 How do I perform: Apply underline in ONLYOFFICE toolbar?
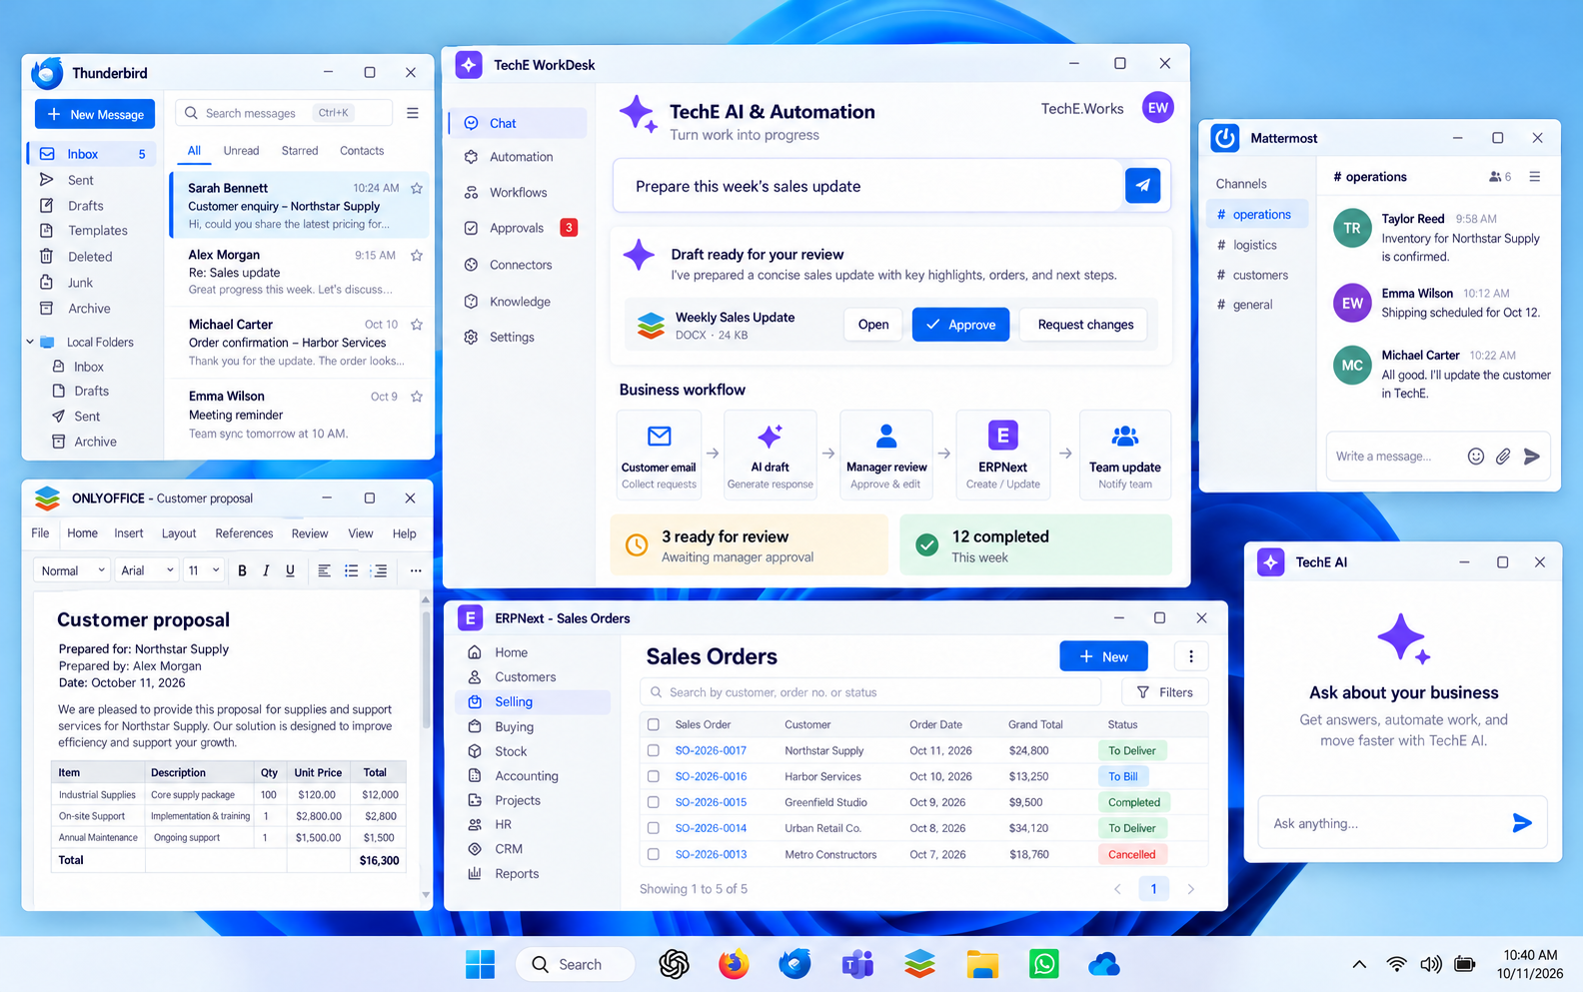[290, 570]
